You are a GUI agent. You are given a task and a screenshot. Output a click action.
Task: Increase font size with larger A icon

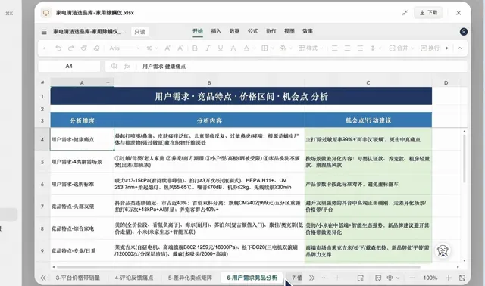(167, 48)
